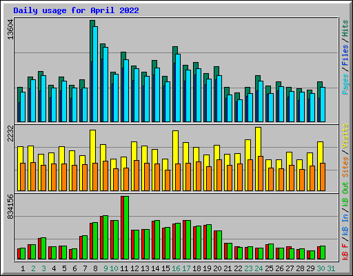Click day 17 on the x-axis

click(x=186, y=268)
